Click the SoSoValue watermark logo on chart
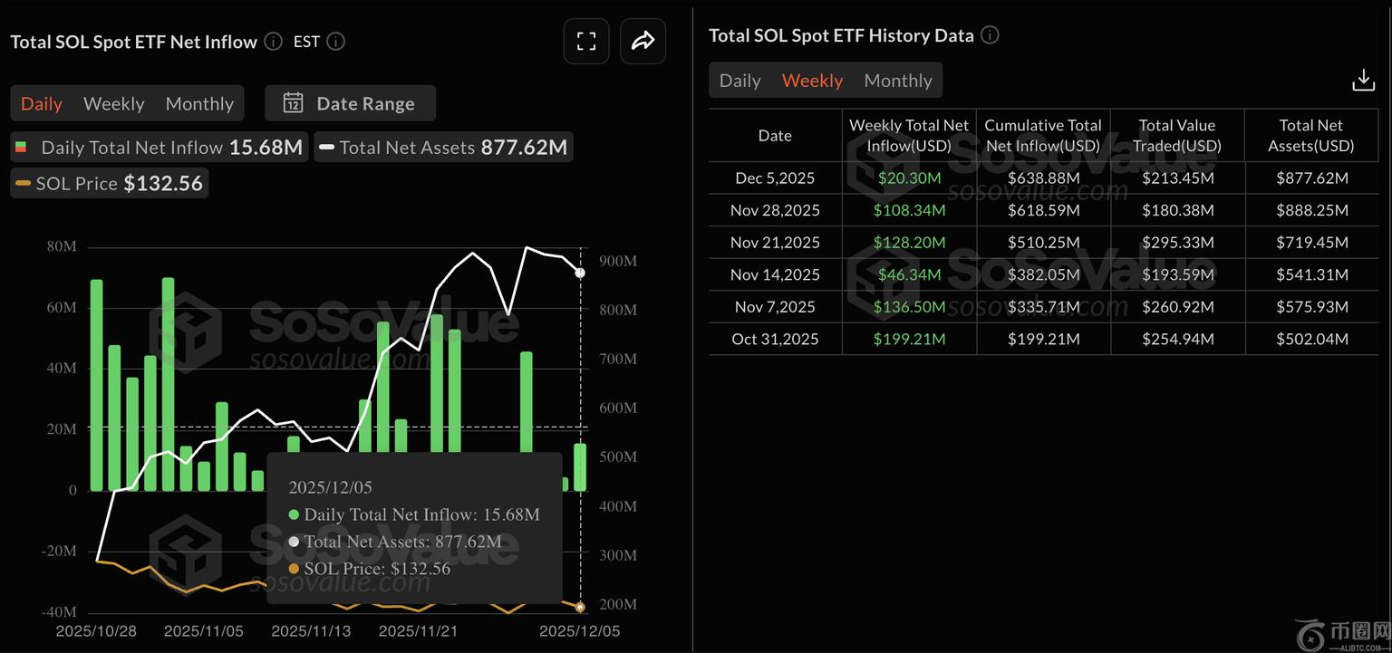The height and width of the screenshot is (653, 1392). (x=186, y=331)
